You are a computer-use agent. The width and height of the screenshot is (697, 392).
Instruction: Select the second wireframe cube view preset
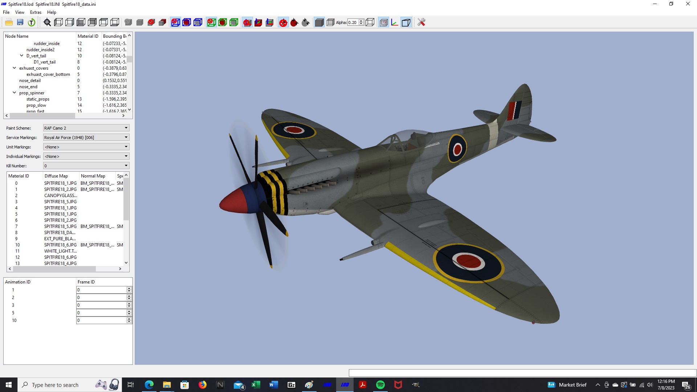[x=70, y=23]
